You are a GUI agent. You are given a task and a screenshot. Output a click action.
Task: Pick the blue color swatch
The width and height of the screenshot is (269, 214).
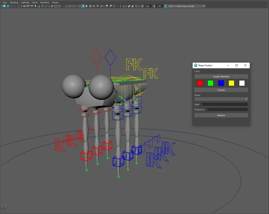221,83
